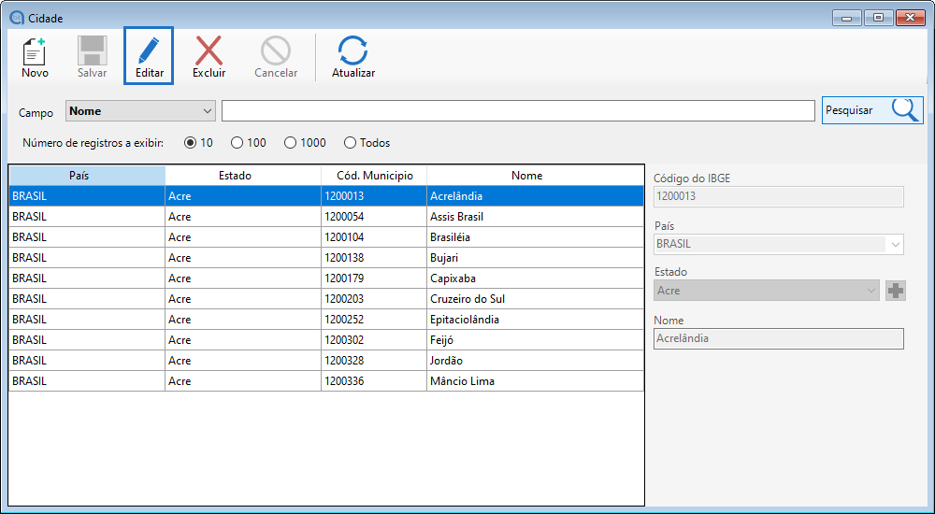Click the plus icon beside Estado
Screen dimensions: 935x514
pyautogui.click(x=896, y=291)
